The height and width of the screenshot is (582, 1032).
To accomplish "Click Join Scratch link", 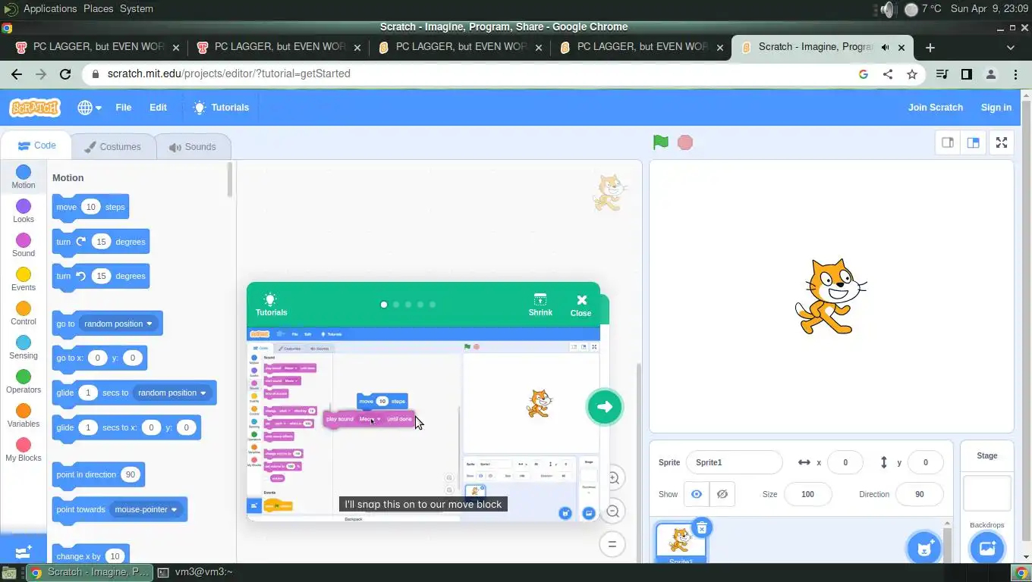I will [x=936, y=108].
